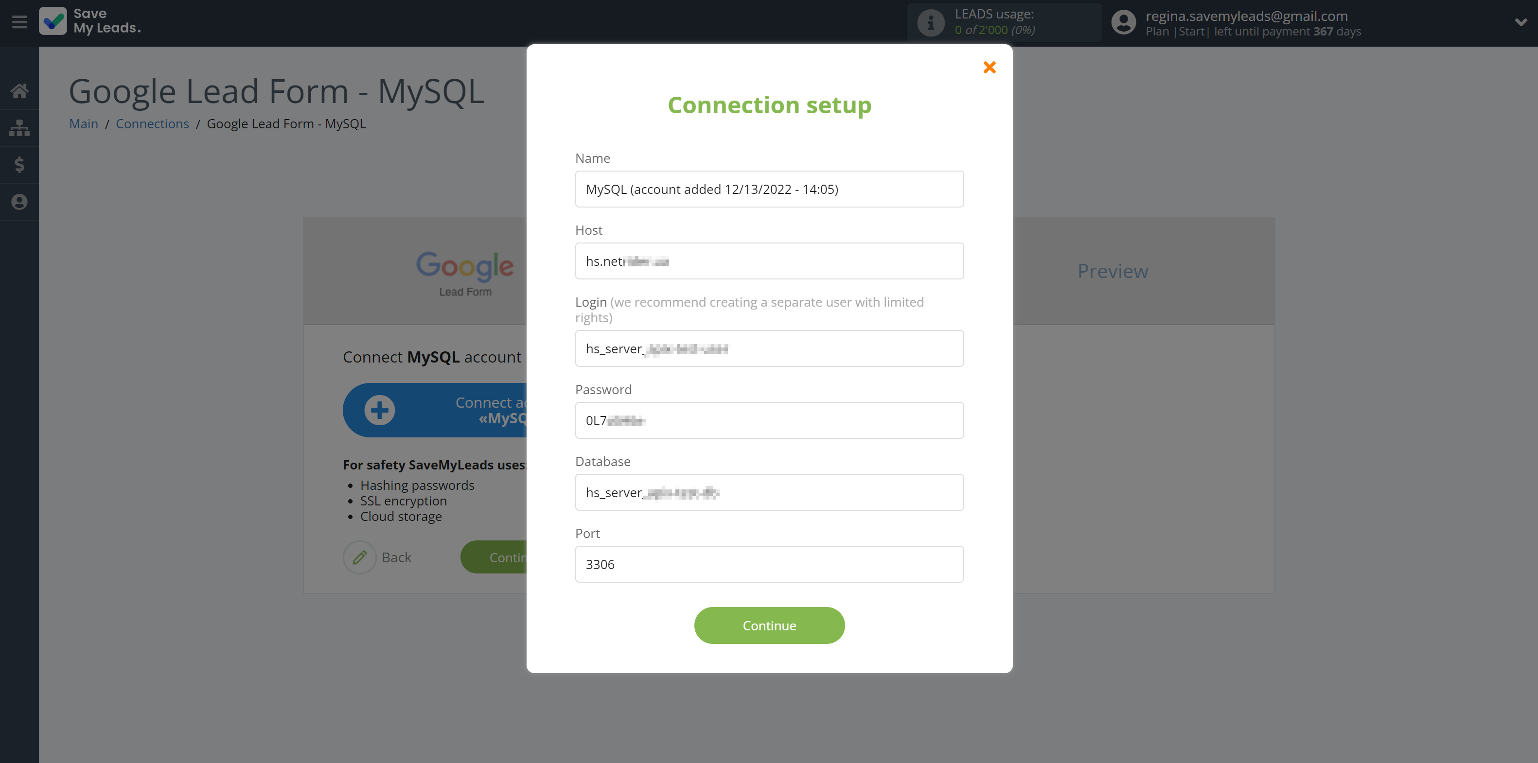Click into the Login field
The height and width of the screenshot is (763, 1538).
point(769,348)
